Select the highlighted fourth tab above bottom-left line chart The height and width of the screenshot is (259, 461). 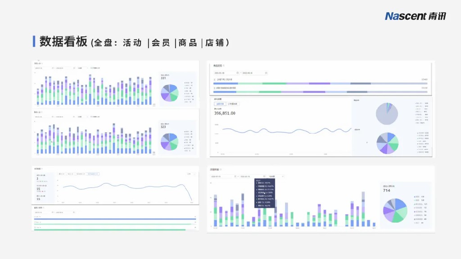click(x=93, y=174)
